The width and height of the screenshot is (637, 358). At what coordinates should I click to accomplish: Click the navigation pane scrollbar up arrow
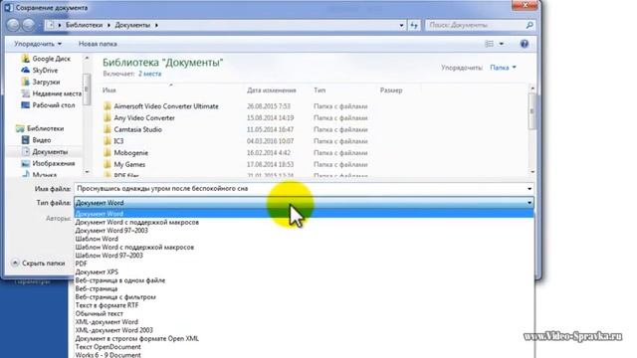tap(87, 59)
